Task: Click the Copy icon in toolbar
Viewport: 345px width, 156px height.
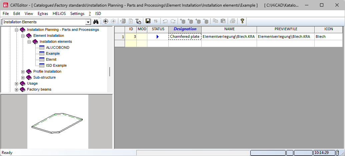Action: (x=215, y=21)
